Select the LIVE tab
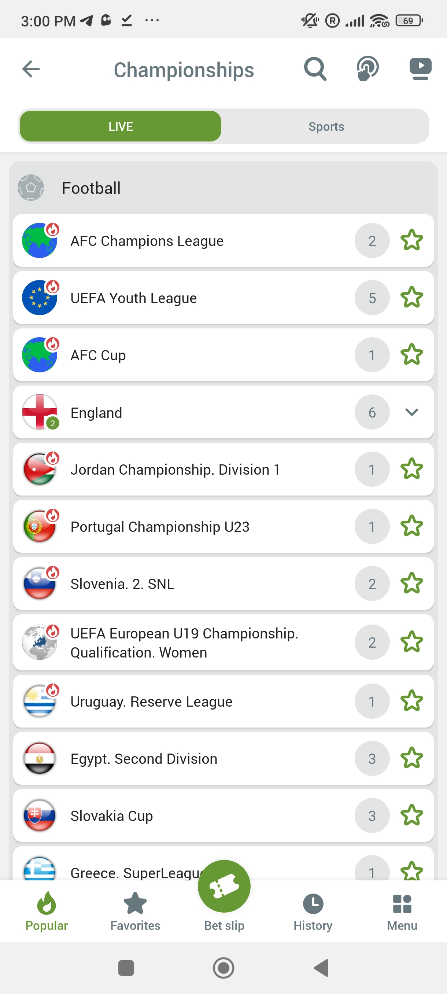447x994 pixels. [121, 126]
